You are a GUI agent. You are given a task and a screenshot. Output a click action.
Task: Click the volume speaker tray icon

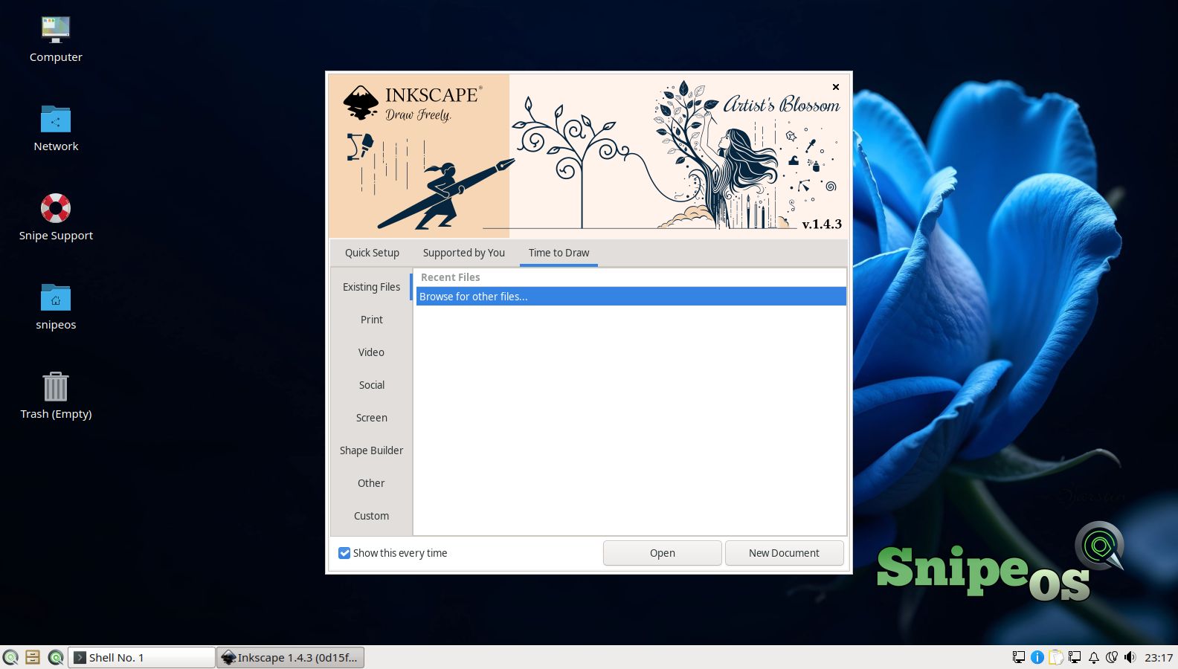[1130, 657]
